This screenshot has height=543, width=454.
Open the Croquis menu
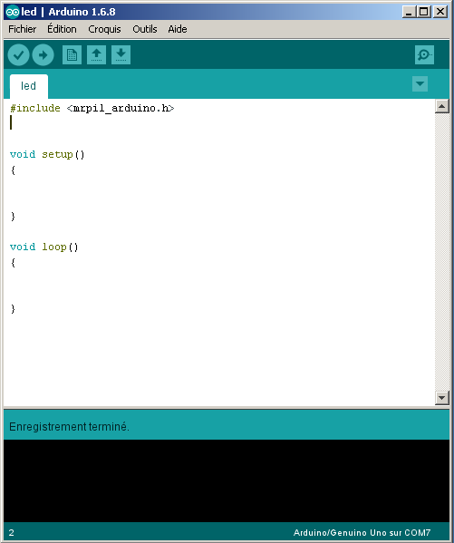104,29
